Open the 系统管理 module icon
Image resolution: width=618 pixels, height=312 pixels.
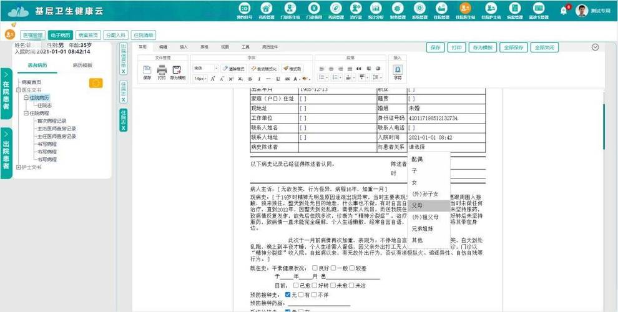(419, 8)
